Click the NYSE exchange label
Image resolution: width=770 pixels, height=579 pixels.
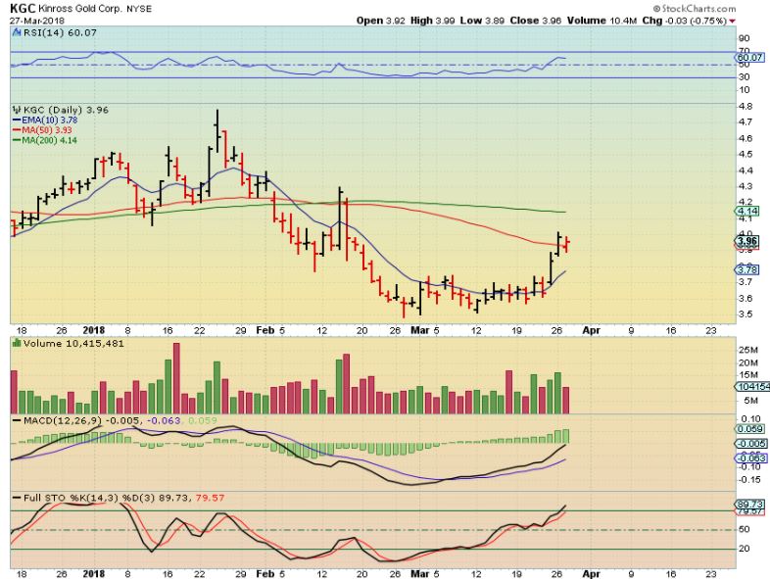(139, 9)
